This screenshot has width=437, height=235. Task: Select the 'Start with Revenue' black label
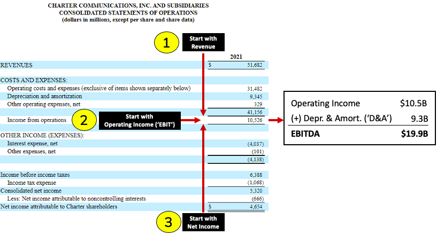202,43
